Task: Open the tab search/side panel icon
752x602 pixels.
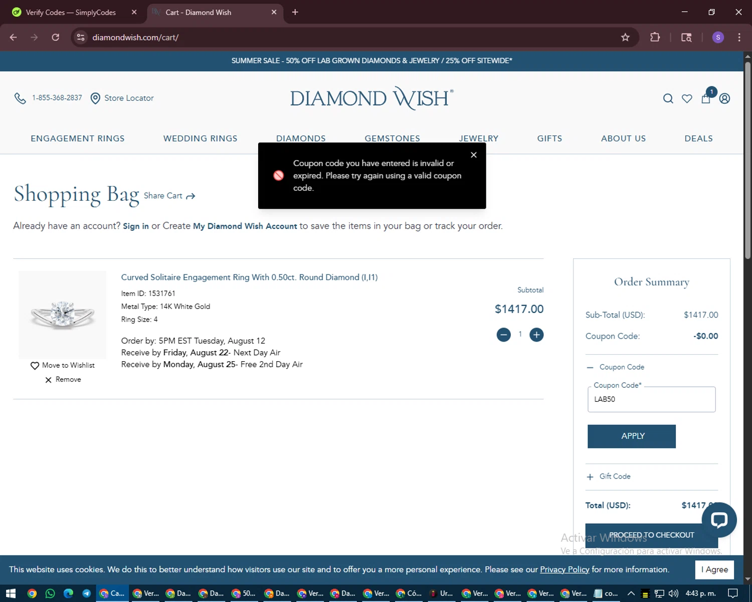Action: [686, 37]
